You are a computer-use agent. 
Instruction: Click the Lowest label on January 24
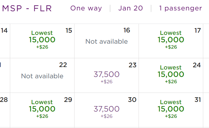tap(171, 68)
